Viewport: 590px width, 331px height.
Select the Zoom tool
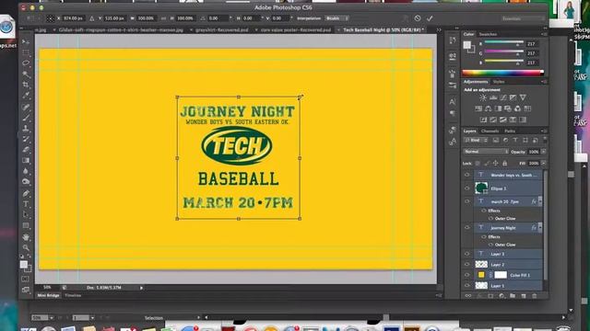(26, 247)
